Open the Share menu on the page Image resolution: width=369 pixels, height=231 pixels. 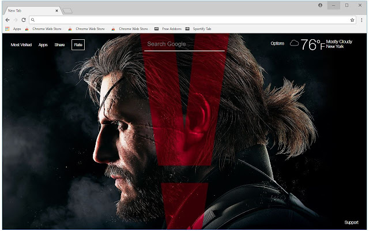click(x=59, y=45)
